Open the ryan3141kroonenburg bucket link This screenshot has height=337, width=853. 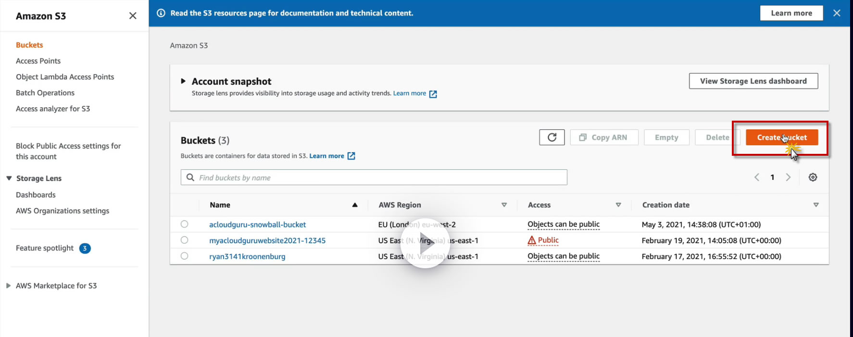(x=247, y=257)
